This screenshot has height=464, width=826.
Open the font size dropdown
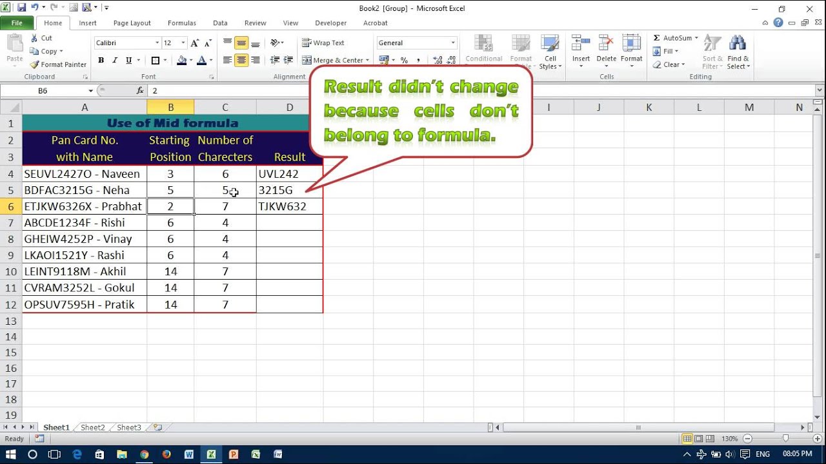[184, 43]
